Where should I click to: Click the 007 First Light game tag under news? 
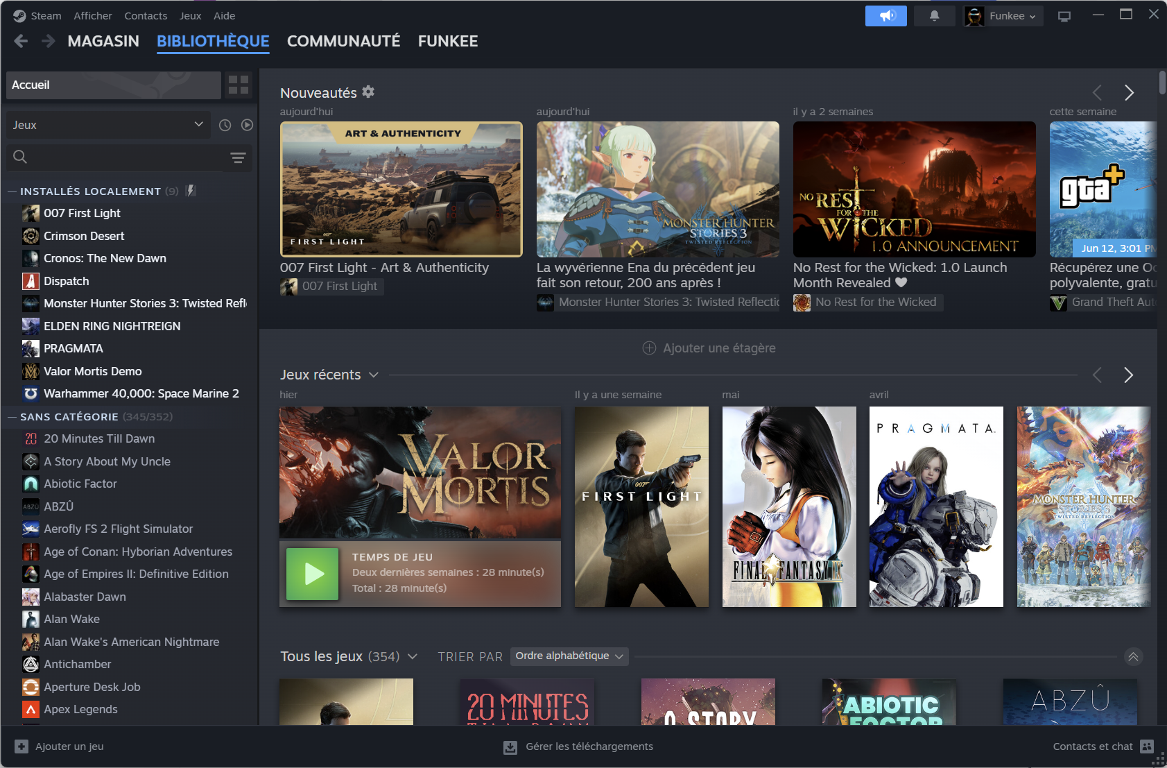tap(331, 287)
